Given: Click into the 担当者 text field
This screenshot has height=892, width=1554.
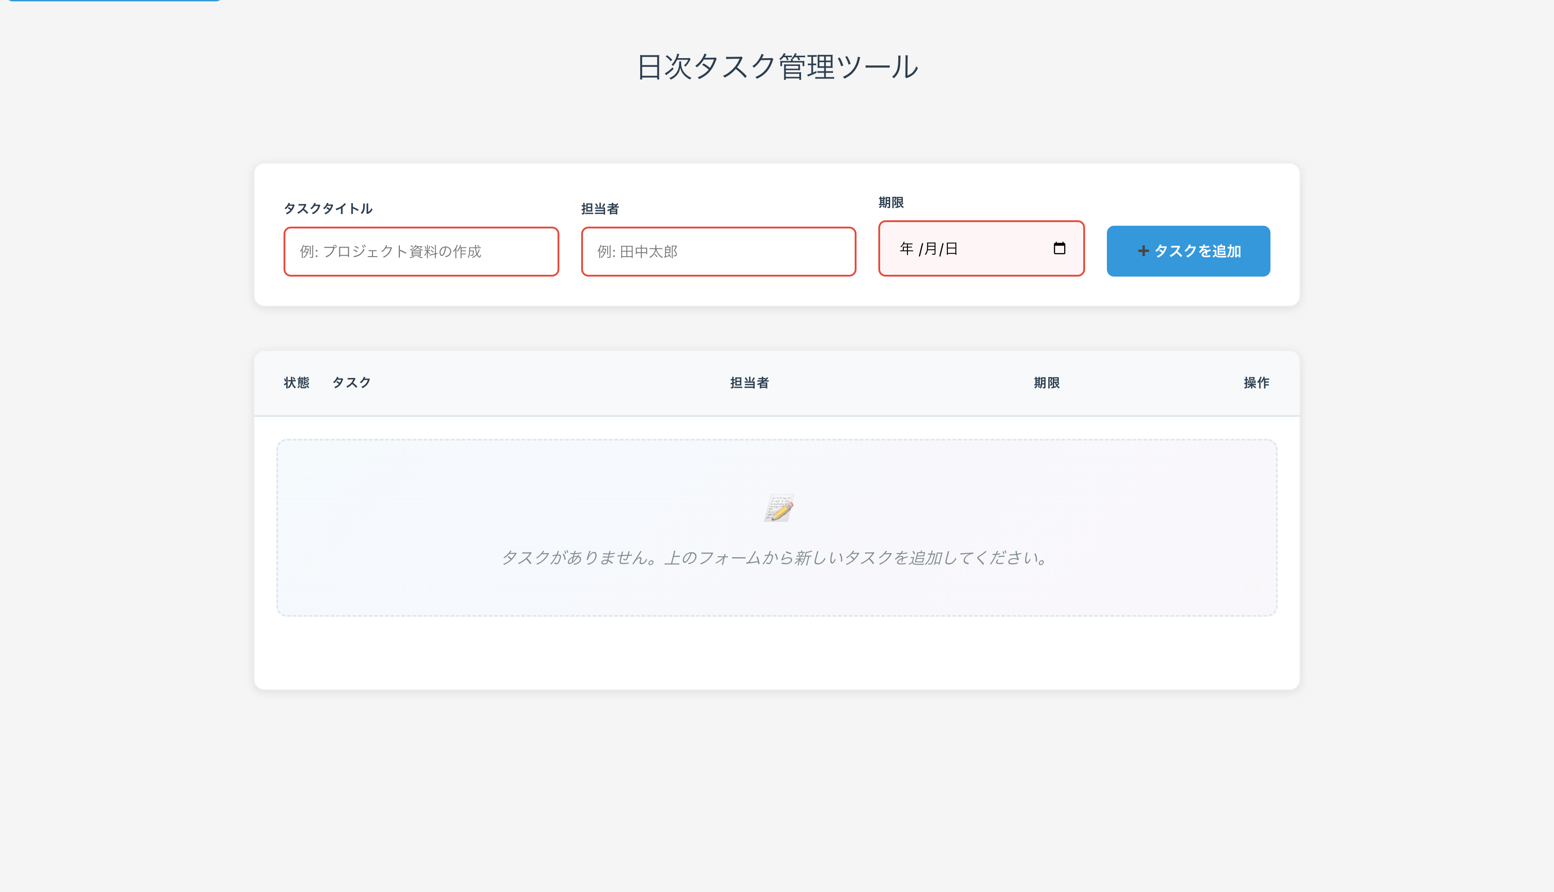Looking at the screenshot, I should (x=718, y=251).
